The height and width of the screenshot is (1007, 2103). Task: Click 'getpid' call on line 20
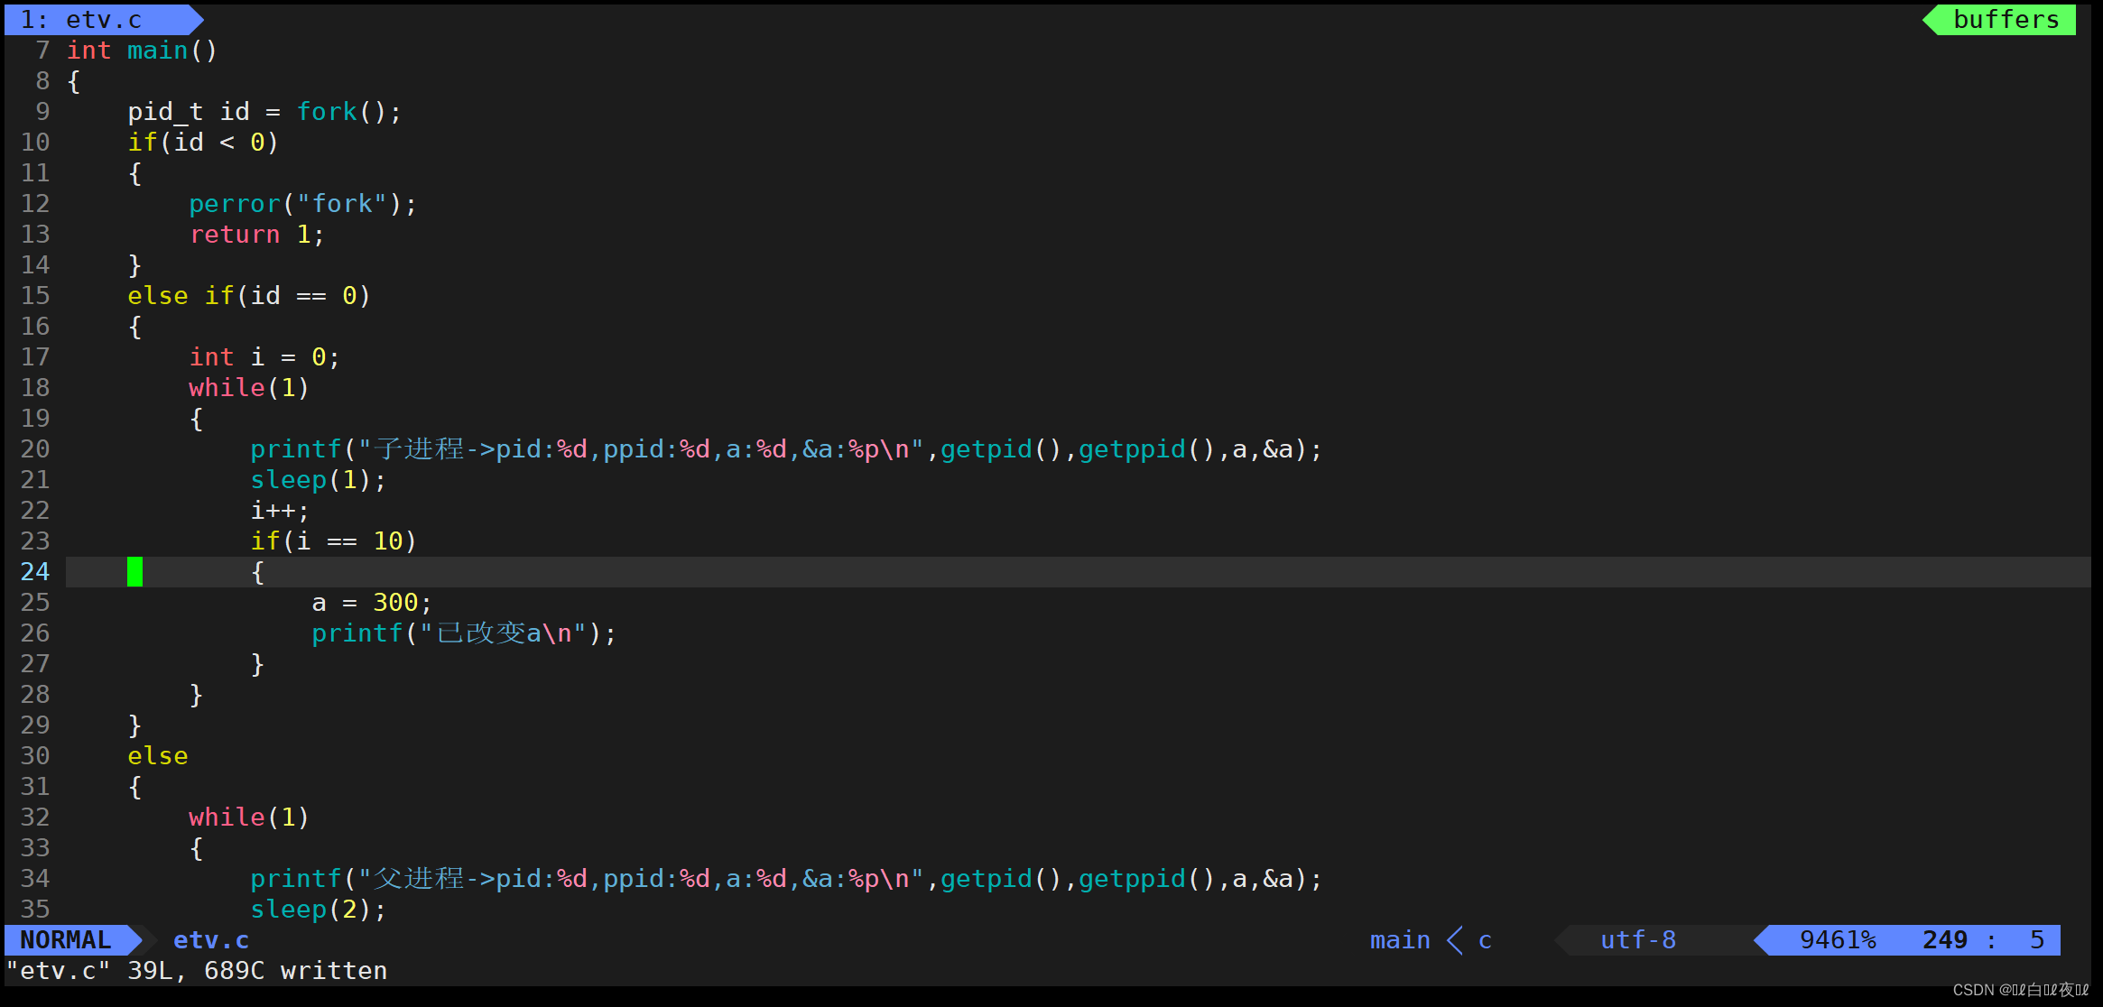[987, 449]
